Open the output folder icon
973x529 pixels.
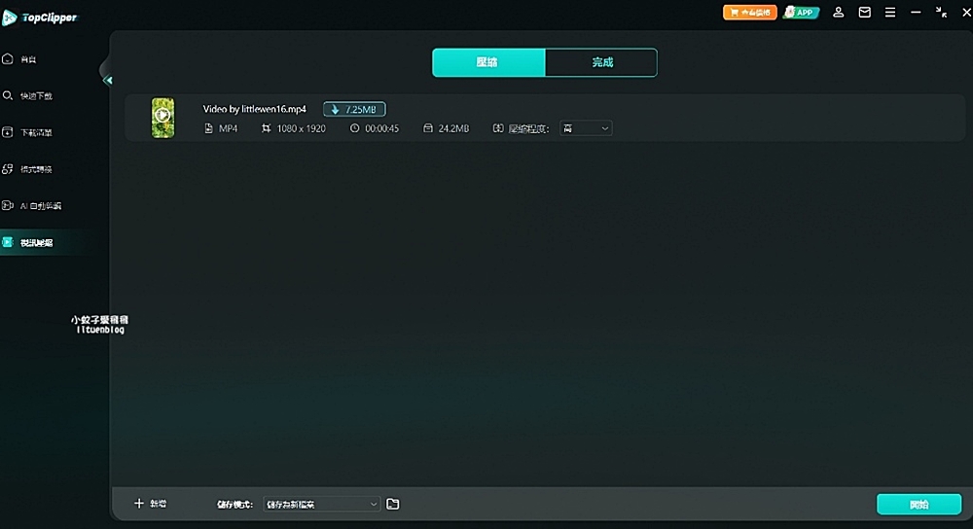tap(393, 504)
